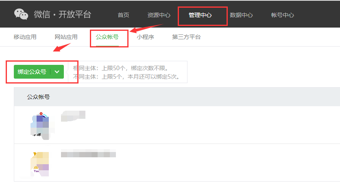Click the 相同主体 limit hint text
Screen dimensions: 340x195
[x=121, y=69]
